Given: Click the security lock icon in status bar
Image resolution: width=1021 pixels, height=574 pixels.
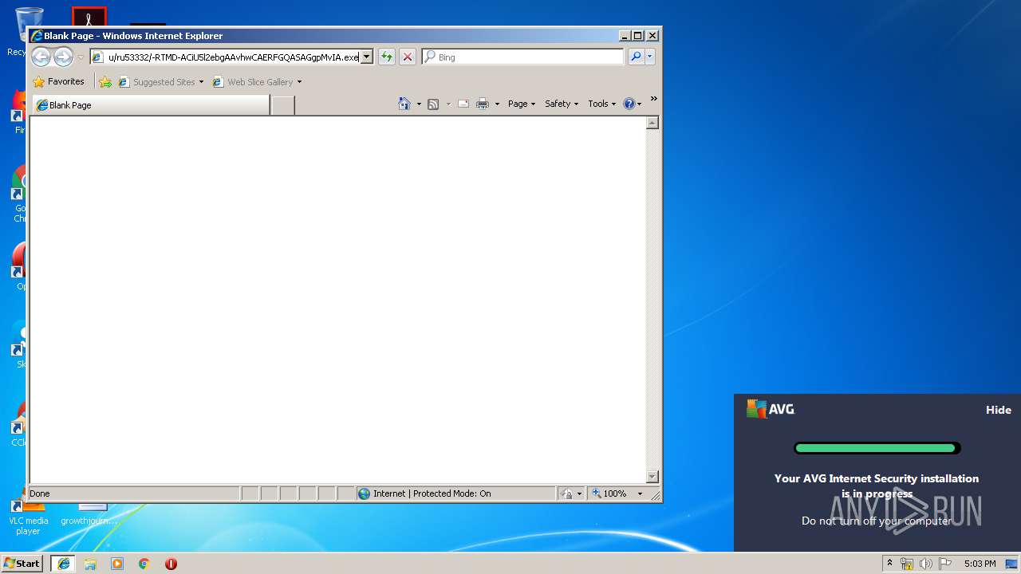Looking at the screenshot, I should coord(566,493).
